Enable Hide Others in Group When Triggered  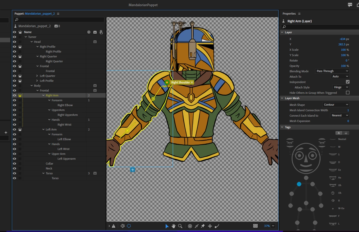click(x=347, y=93)
